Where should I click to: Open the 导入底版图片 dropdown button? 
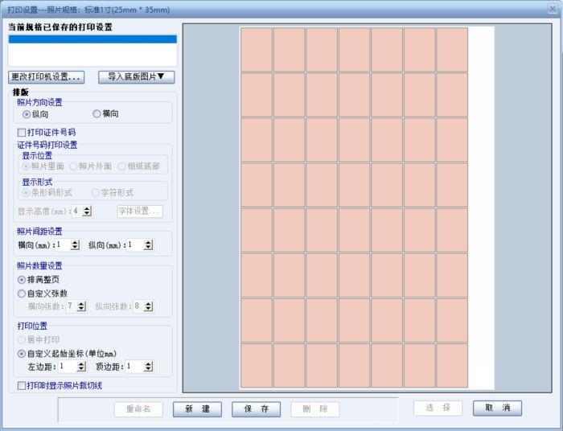coord(137,77)
